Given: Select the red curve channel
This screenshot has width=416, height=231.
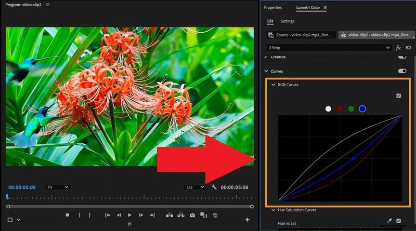Looking at the screenshot, I should [x=340, y=109].
